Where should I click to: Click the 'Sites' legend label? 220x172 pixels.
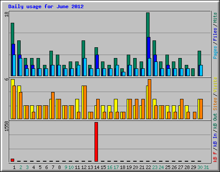click(215, 104)
